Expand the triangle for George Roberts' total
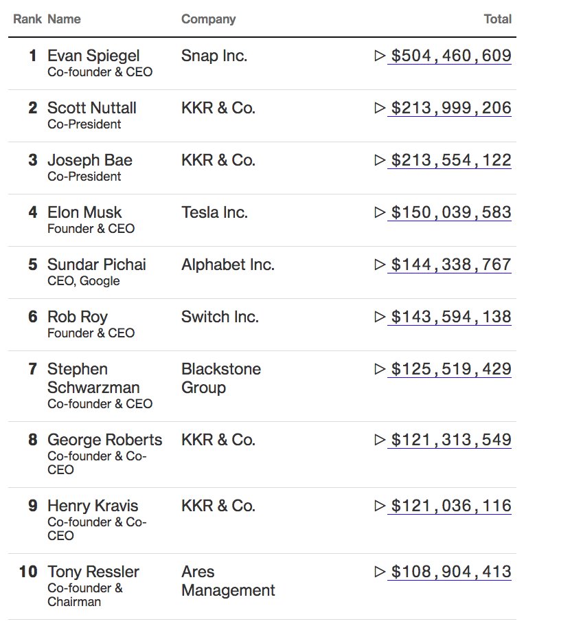Viewport: 570px width, 626px height. click(380, 440)
